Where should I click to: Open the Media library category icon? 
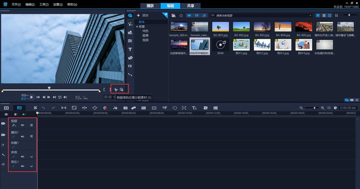click(x=130, y=15)
